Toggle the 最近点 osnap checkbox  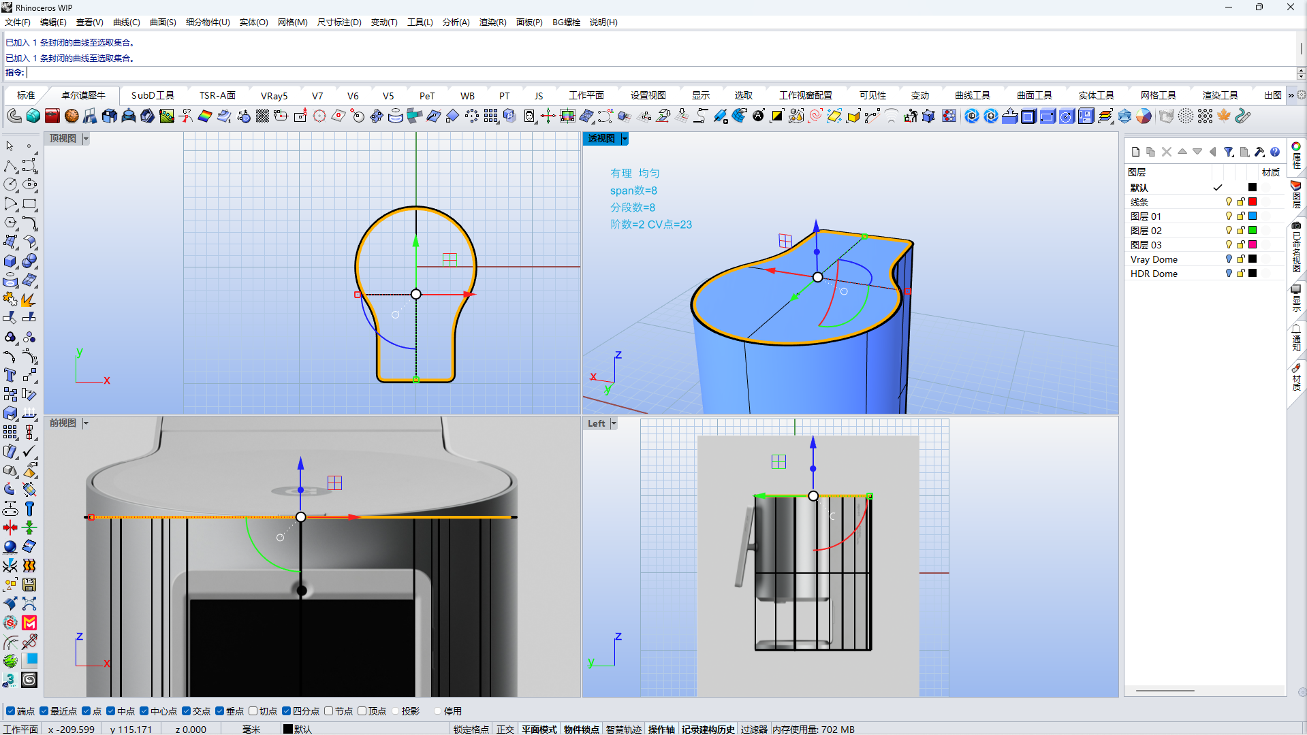pyautogui.click(x=44, y=711)
